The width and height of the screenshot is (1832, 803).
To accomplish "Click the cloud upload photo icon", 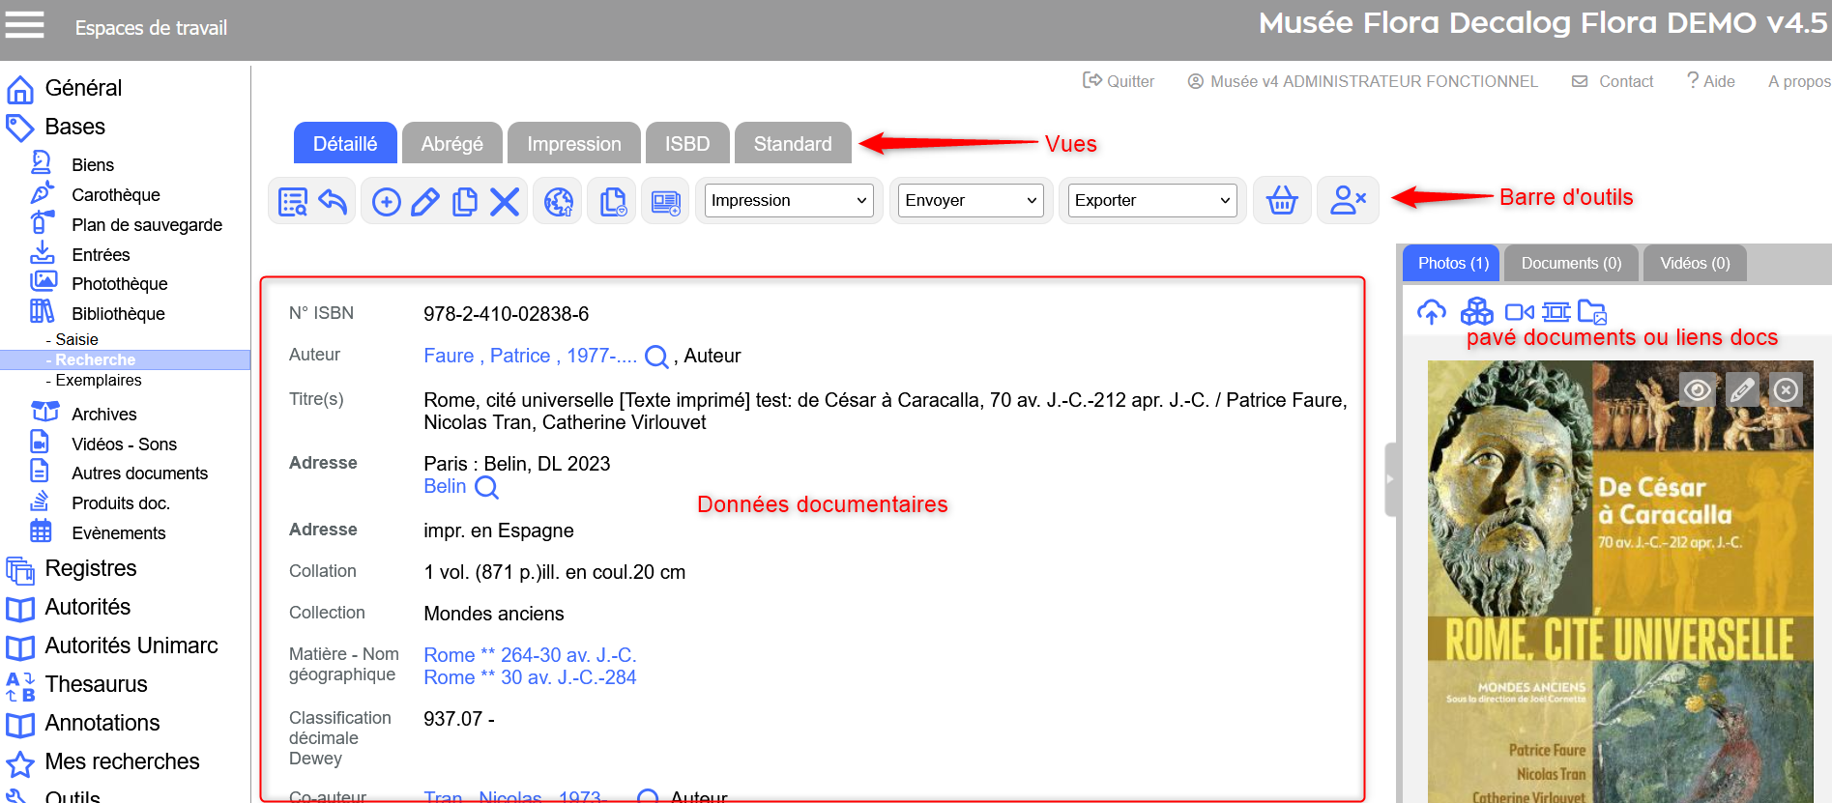I will [x=1431, y=312].
